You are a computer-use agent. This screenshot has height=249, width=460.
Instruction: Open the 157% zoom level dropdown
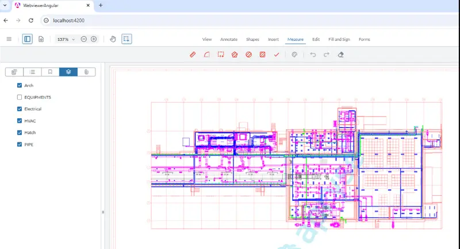pos(65,39)
